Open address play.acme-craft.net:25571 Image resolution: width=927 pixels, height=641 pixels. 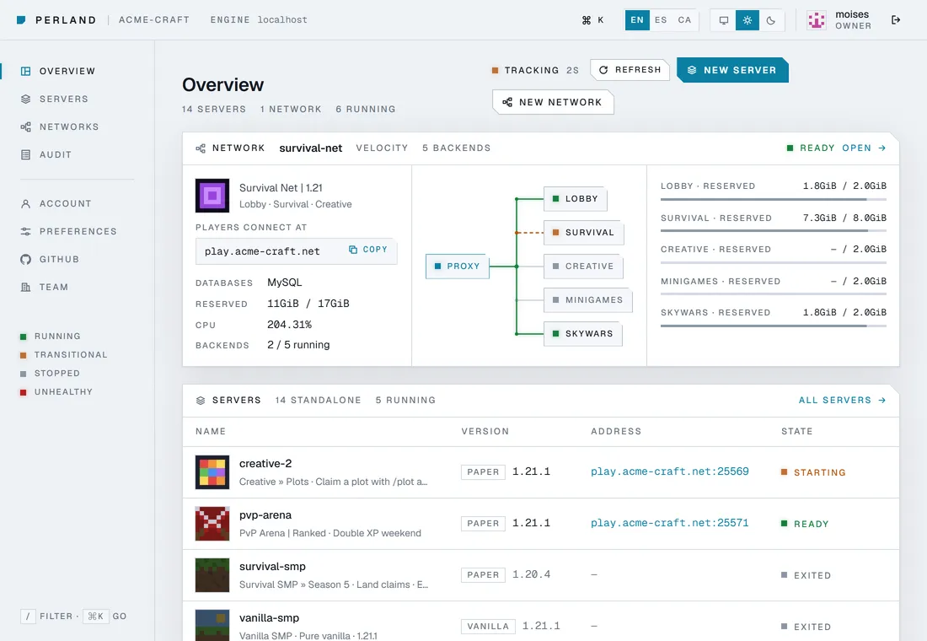669,523
